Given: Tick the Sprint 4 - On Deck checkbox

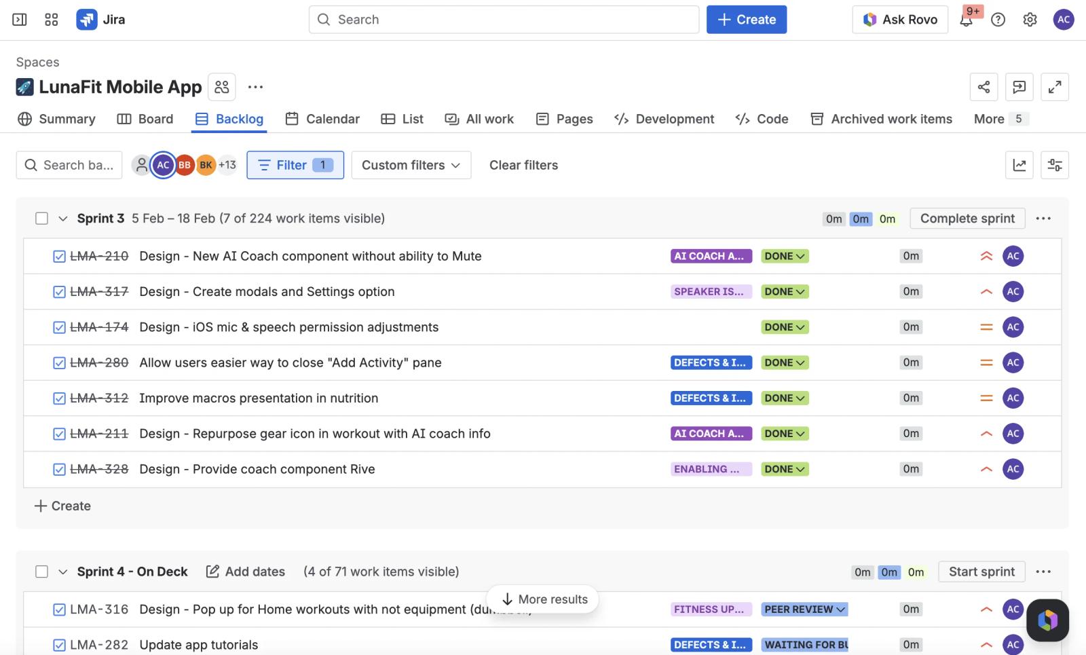Looking at the screenshot, I should point(41,572).
